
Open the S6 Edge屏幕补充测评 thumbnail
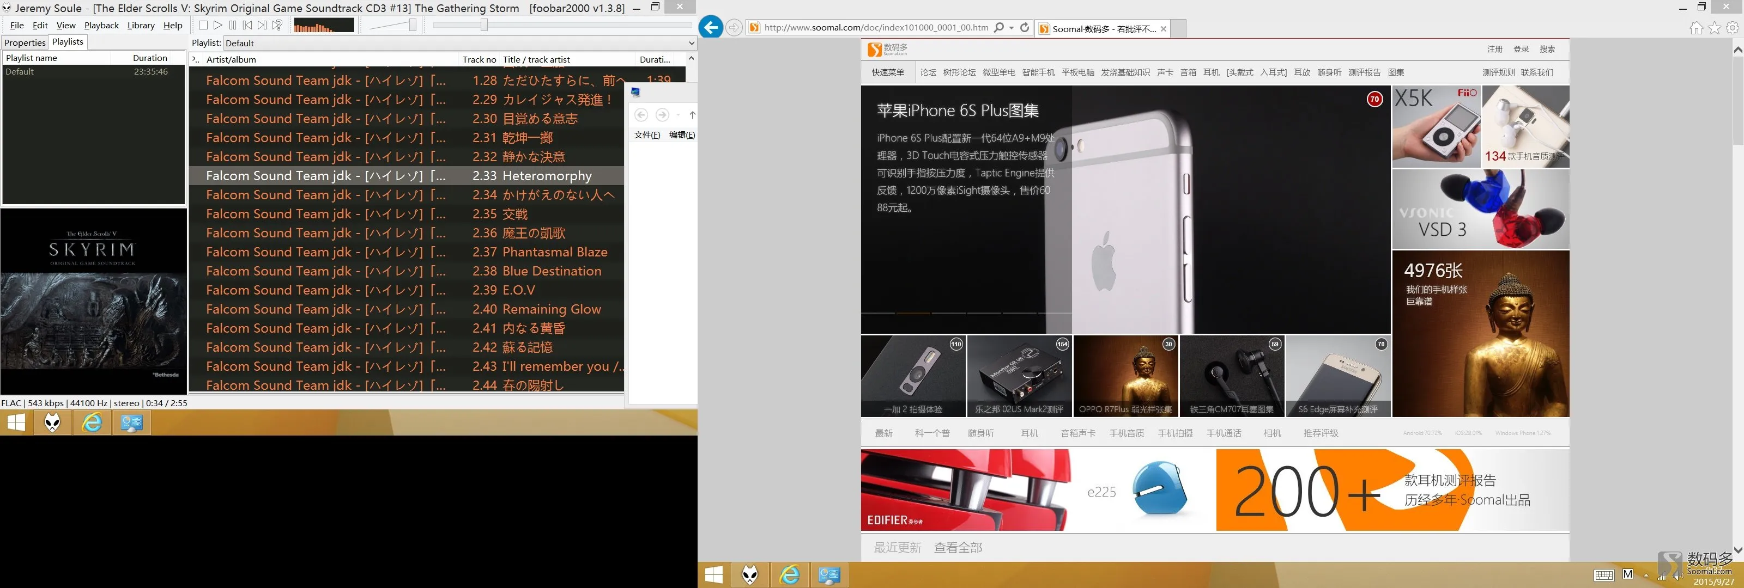pyautogui.click(x=1338, y=376)
